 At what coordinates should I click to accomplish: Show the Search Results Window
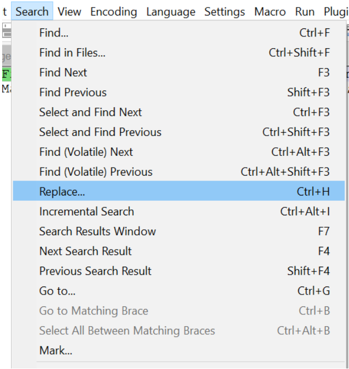coord(179,231)
